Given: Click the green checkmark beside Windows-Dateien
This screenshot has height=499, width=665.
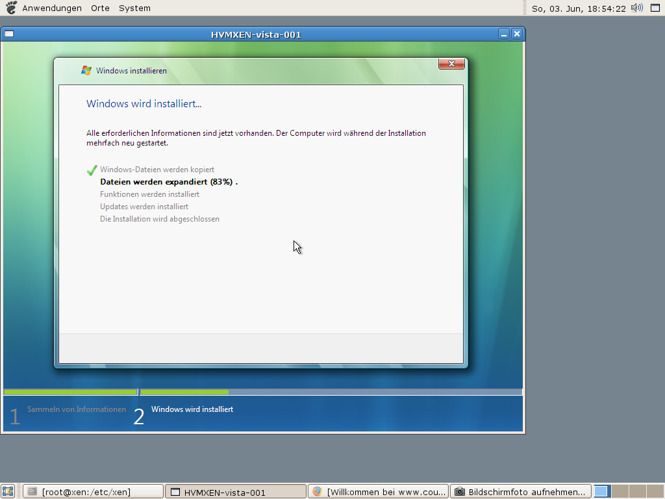Looking at the screenshot, I should pyautogui.click(x=92, y=170).
